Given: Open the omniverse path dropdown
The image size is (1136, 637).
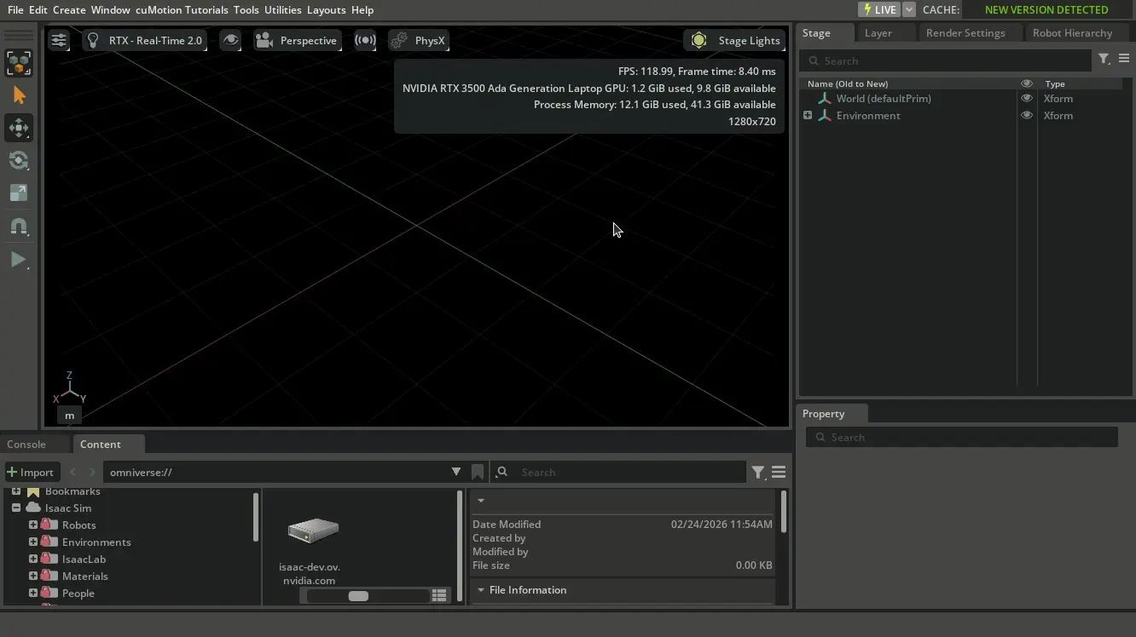Looking at the screenshot, I should pyautogui.click(x=456, y=472).
